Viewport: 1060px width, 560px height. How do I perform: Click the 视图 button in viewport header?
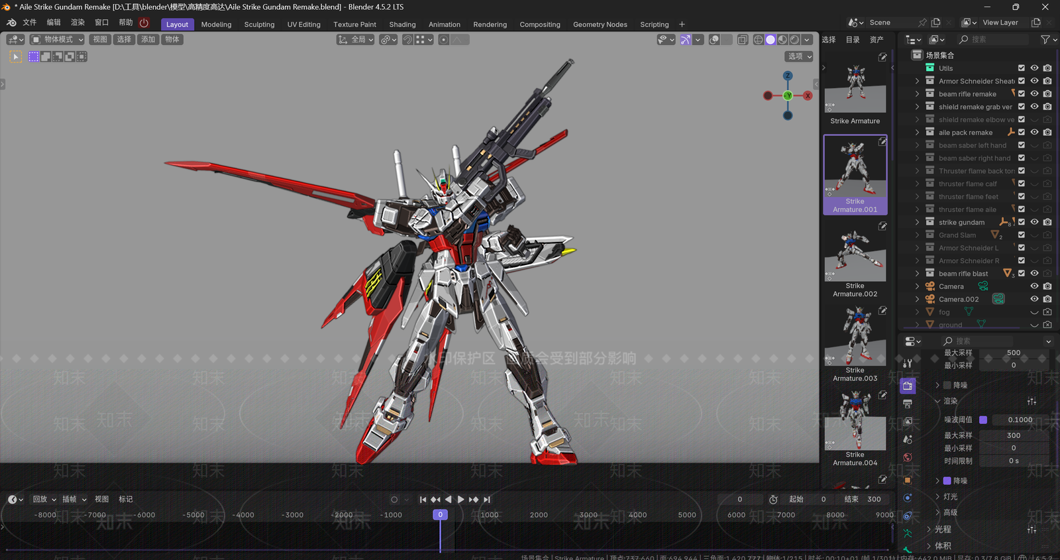coord(100,40)
